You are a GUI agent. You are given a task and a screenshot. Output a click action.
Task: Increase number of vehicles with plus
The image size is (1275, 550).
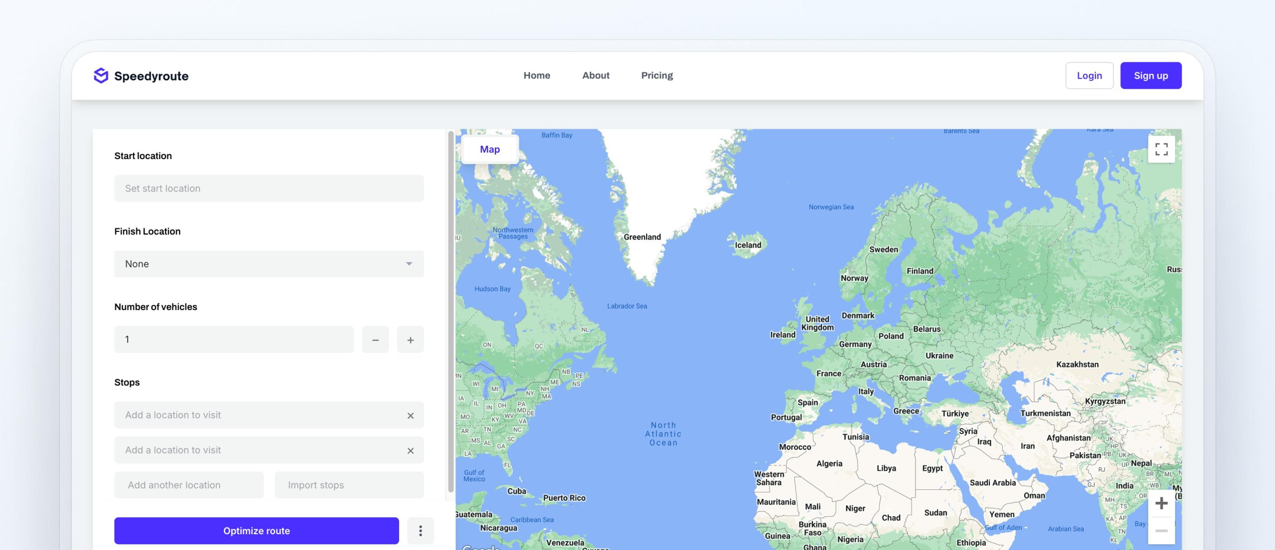(x=410, y=340)
